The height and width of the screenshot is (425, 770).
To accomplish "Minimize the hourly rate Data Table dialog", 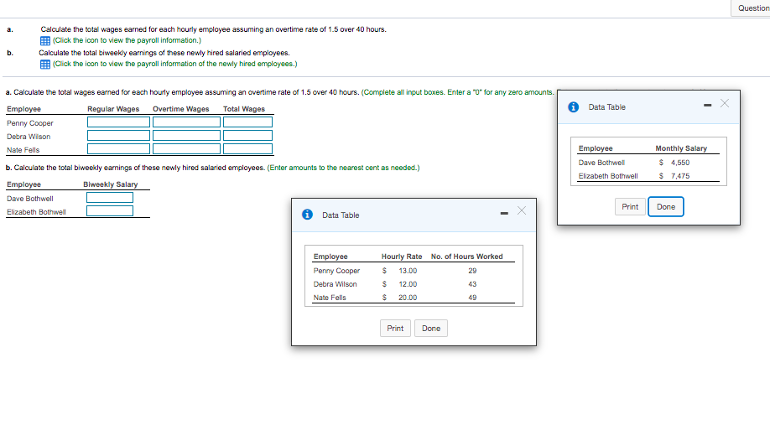I will click(x=504, y=213).
